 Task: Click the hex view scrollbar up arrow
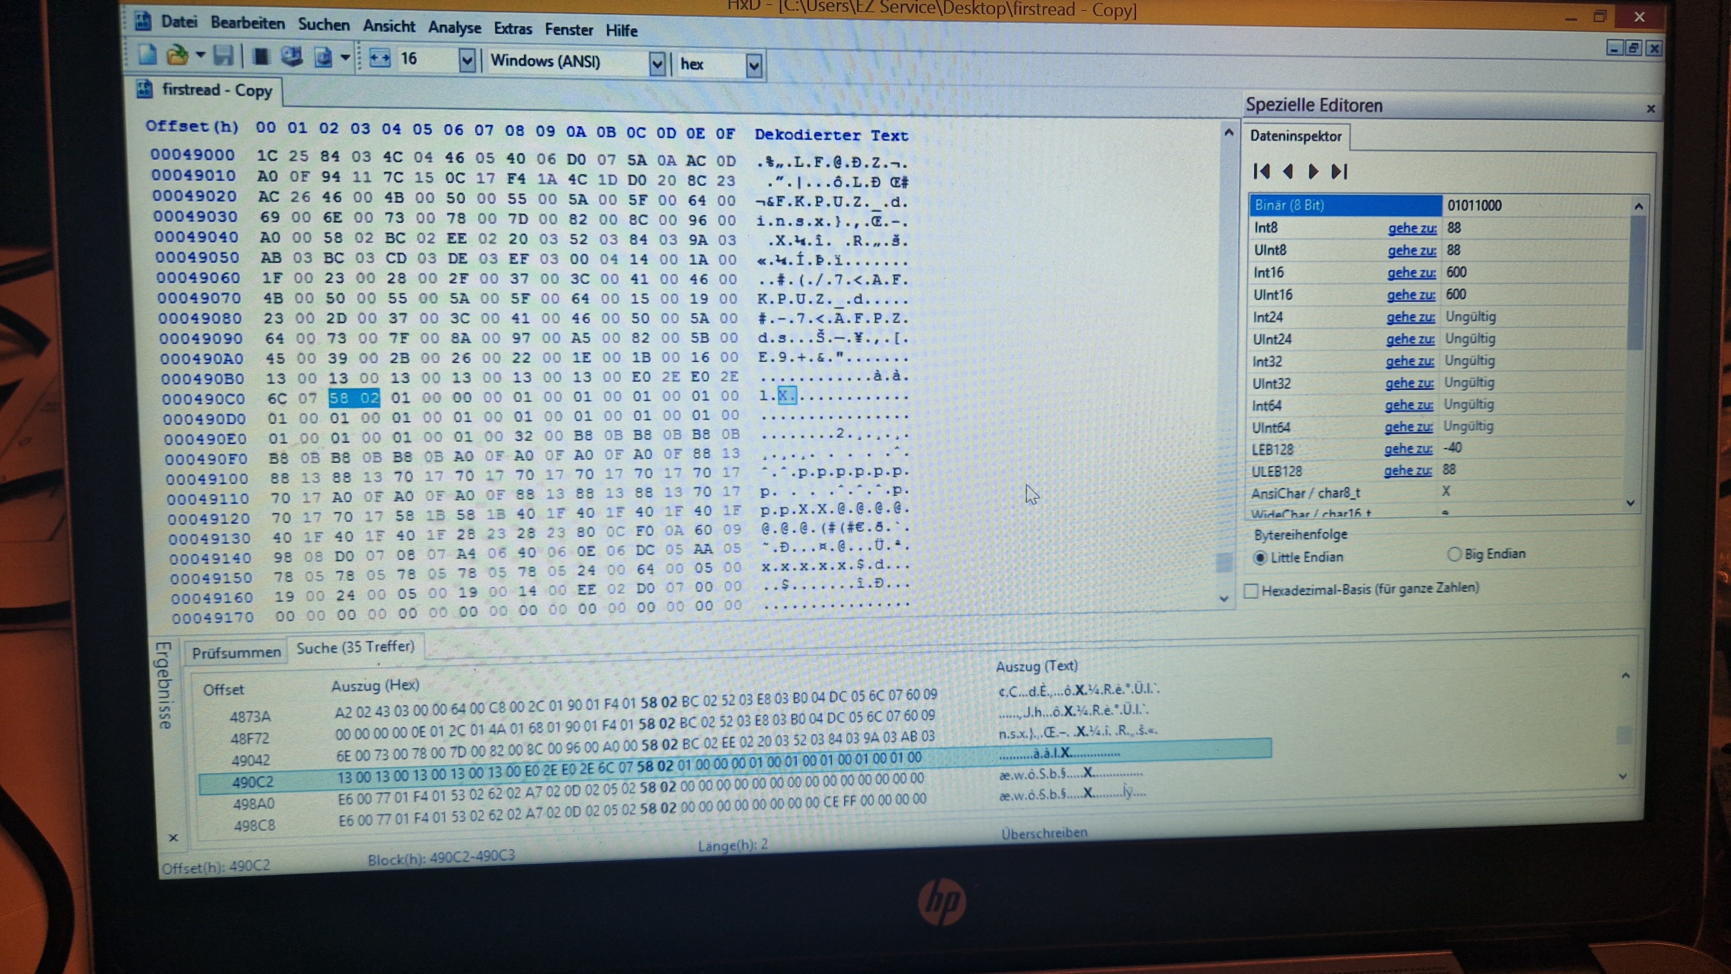point(1229,132)
